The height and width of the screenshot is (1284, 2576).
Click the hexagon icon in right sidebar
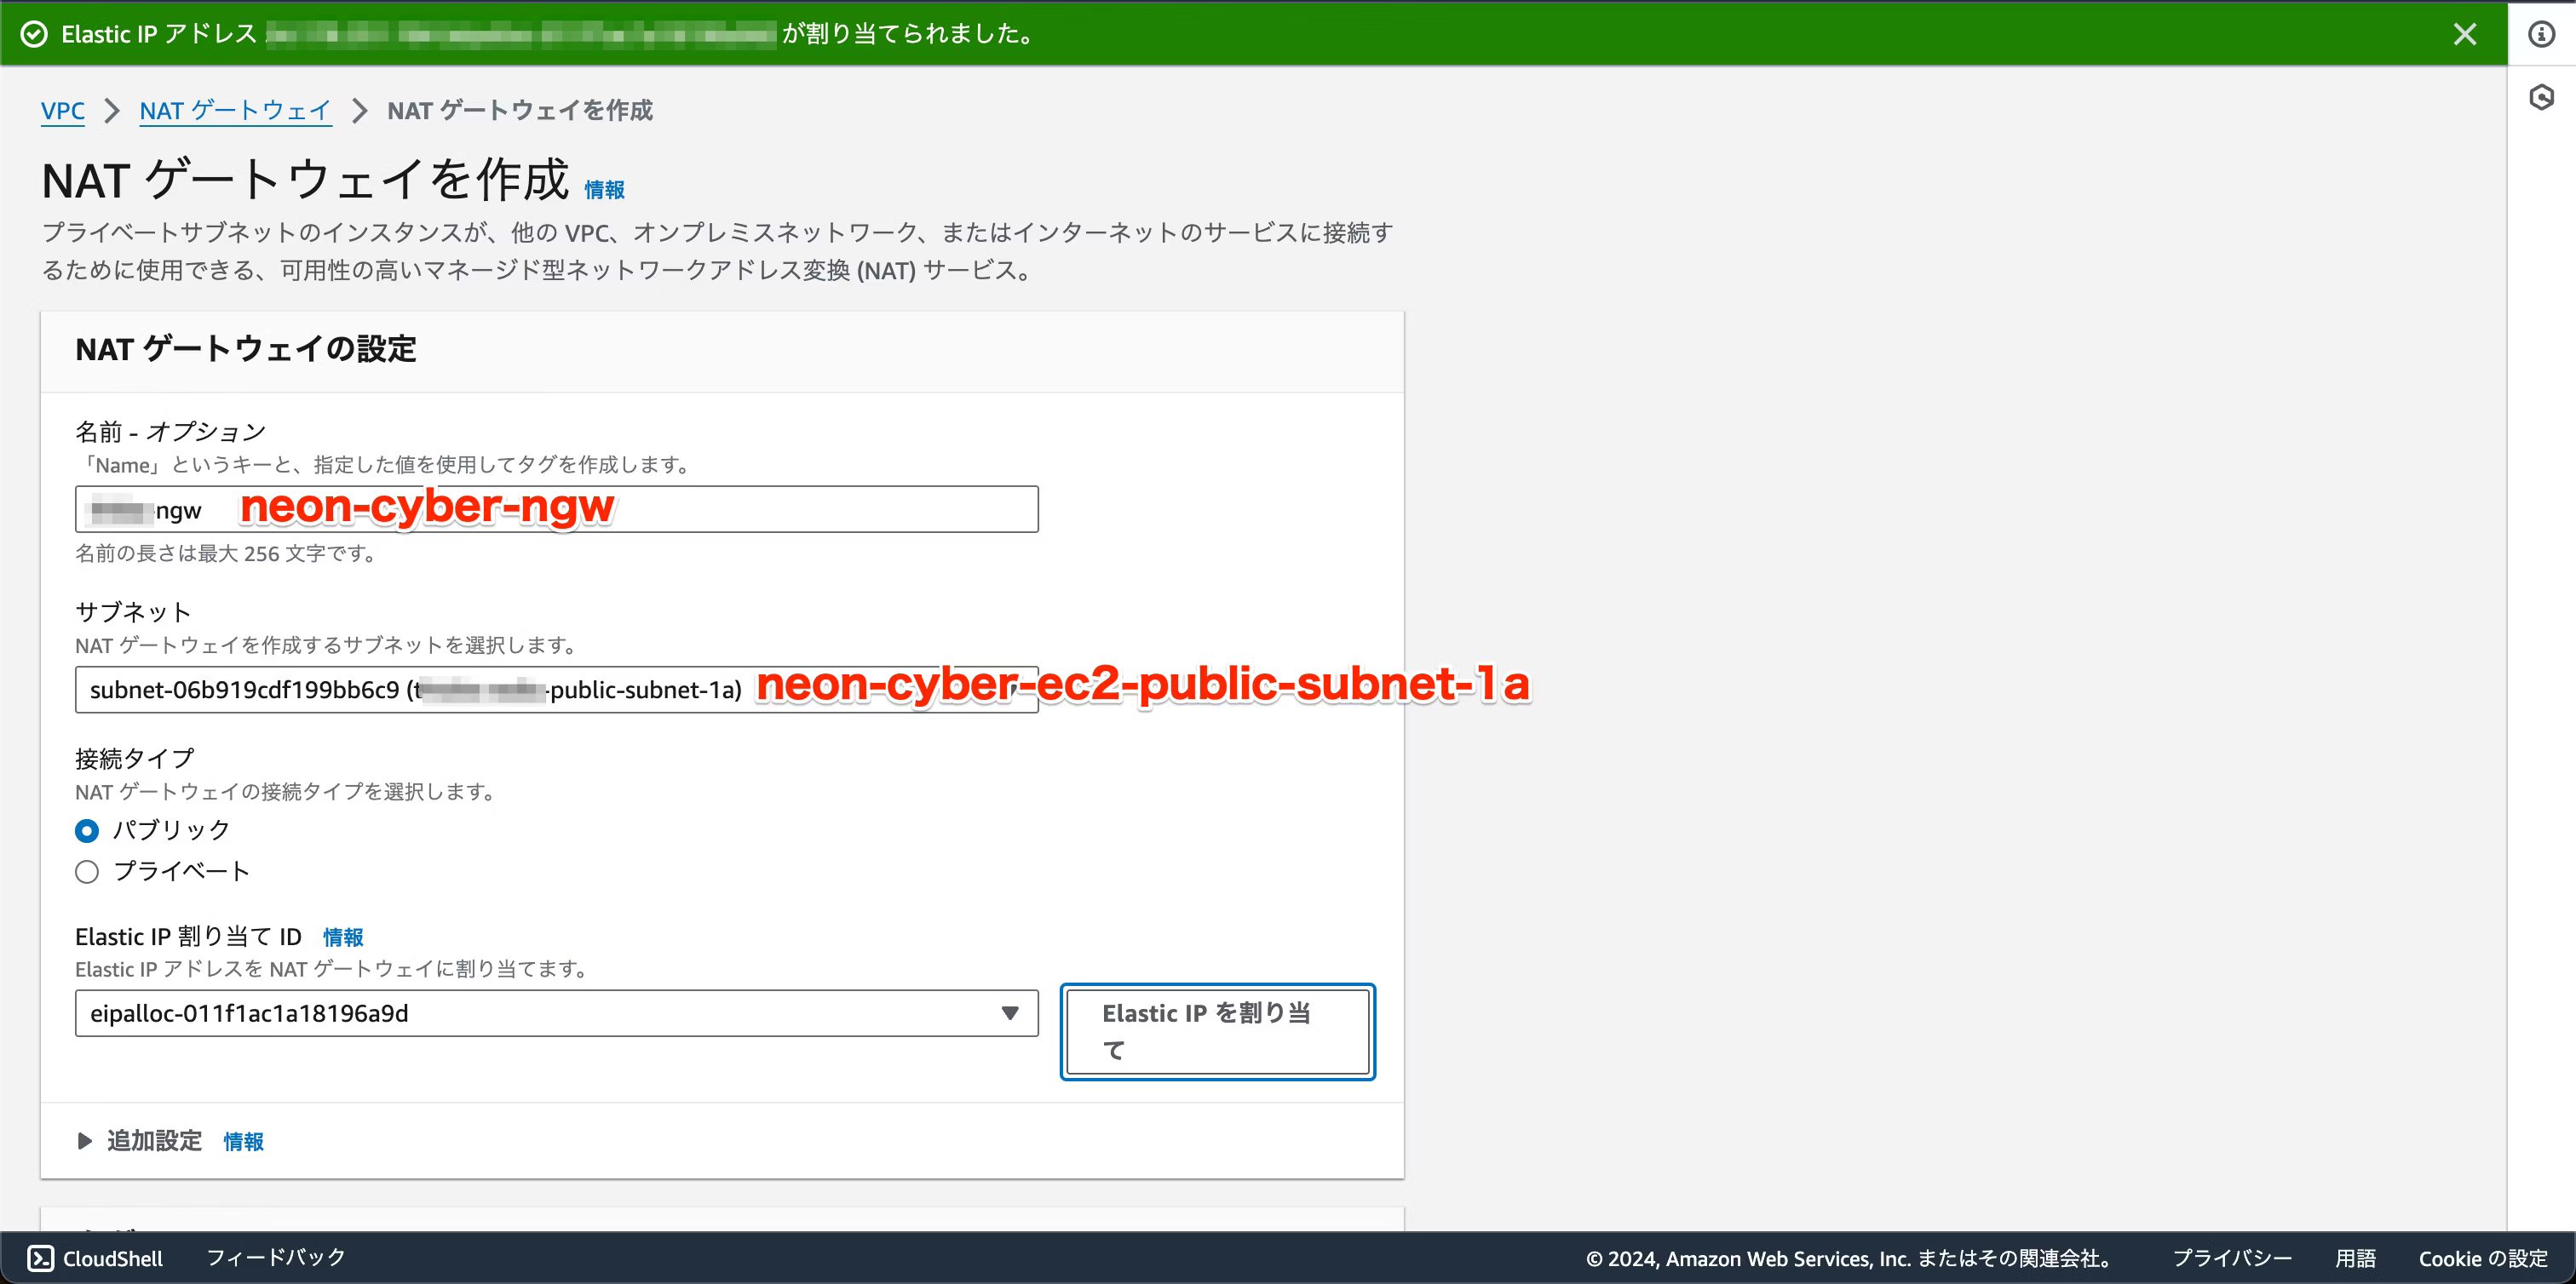click(x=2541, y=97)
